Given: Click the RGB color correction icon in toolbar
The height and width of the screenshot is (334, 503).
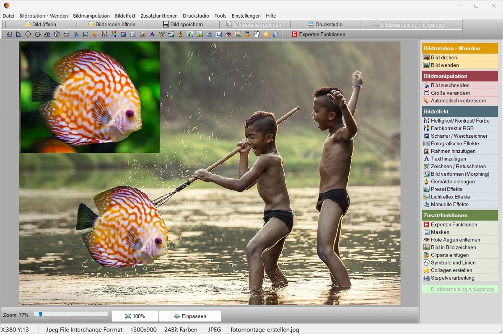Looking at the screenshot, I should (x=114, y=34).
